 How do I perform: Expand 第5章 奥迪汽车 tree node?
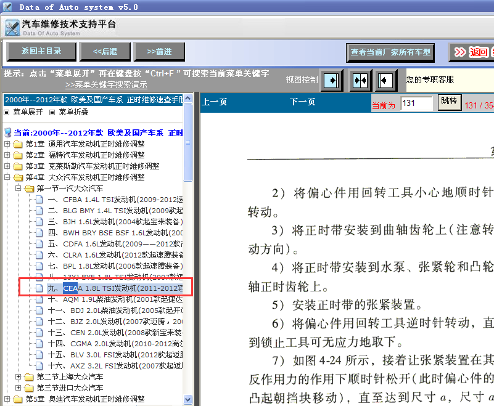click(7, 399)
